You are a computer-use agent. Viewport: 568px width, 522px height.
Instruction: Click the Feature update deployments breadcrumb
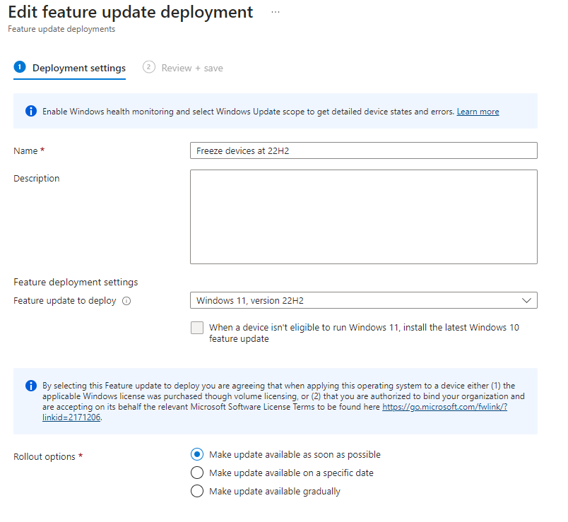pos(61,29)
